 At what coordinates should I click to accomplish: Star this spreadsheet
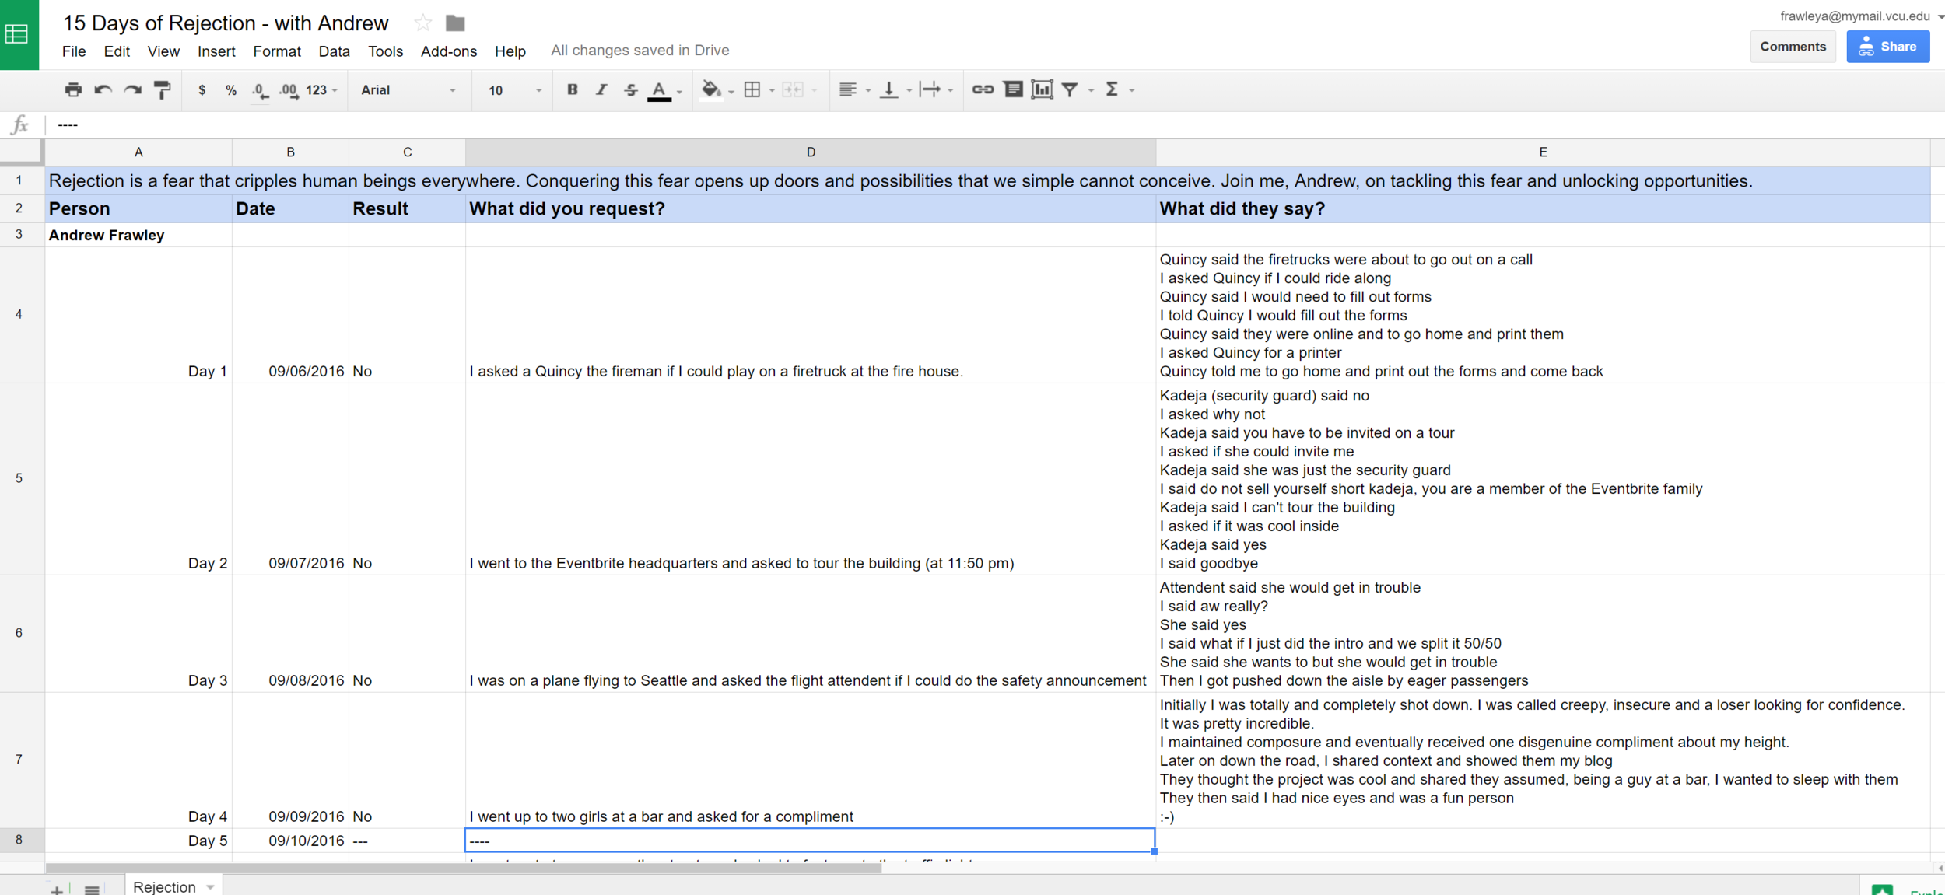(423, 23)
